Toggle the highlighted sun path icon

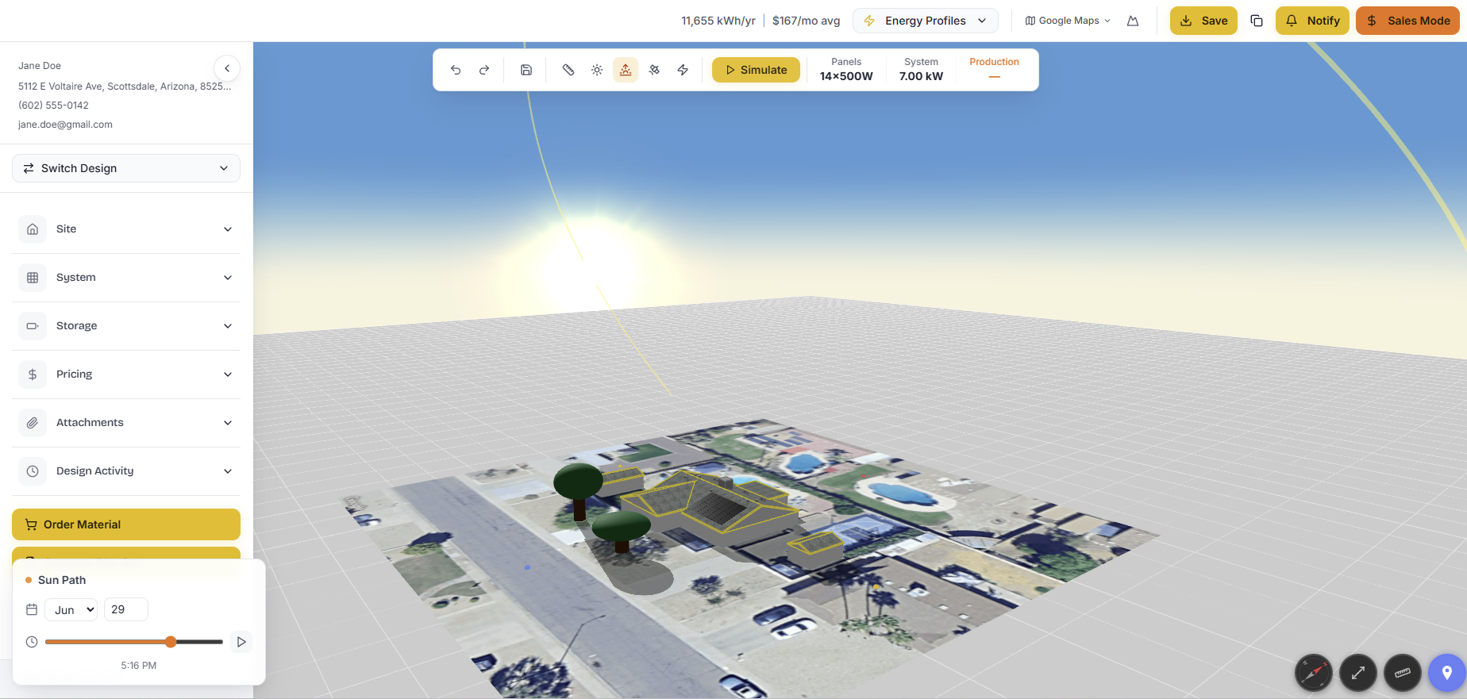tap(626, 70)
